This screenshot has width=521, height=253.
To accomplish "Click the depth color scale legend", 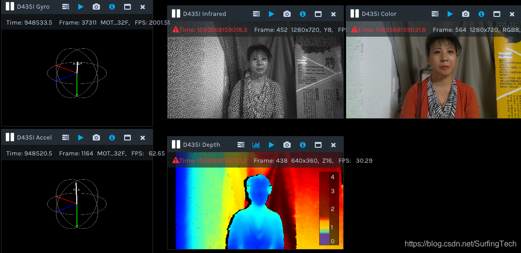I will 329,209.
